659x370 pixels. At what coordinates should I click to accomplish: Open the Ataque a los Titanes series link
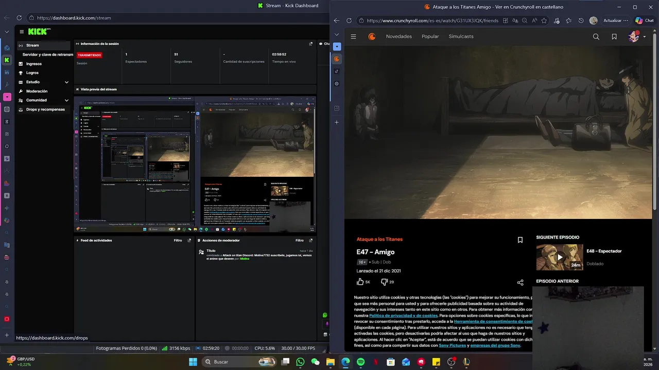(x=379, y=239)
